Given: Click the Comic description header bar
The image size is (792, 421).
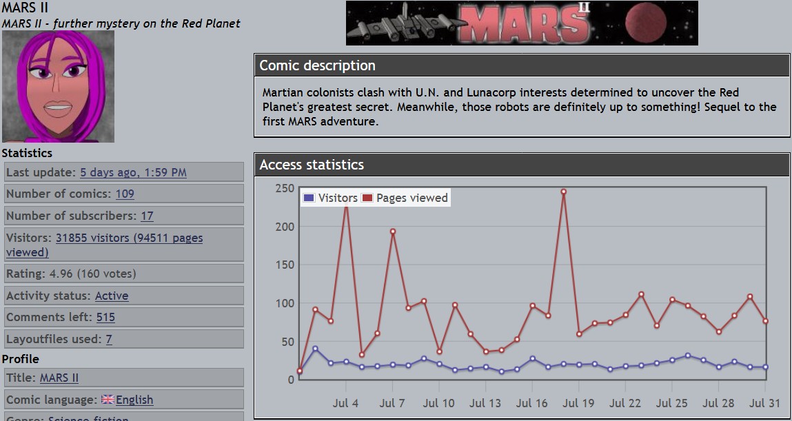Looking at the screenshot, I should (x=522, y=65).
